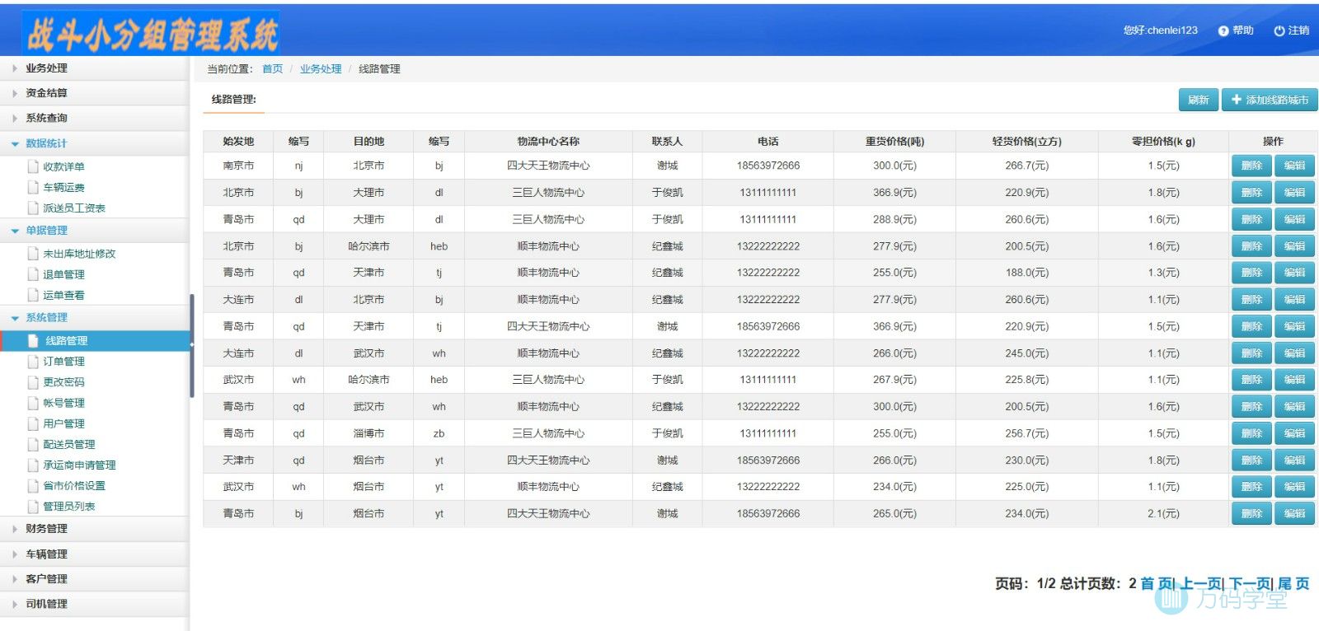Select the 南京市 origin cell
1319x631 pixels.
coord(238,166)
